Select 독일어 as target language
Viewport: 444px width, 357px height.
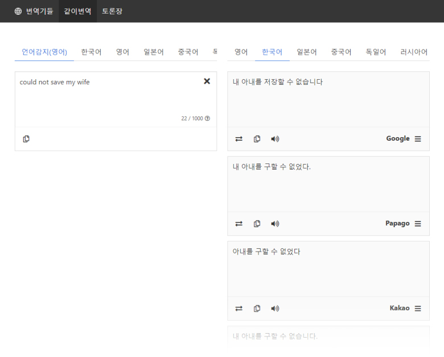click(376, 52)
